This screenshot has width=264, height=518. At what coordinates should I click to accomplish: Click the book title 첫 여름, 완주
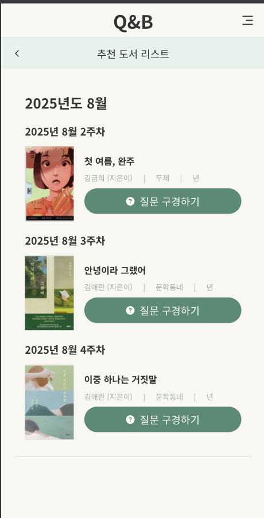[109, 161]
